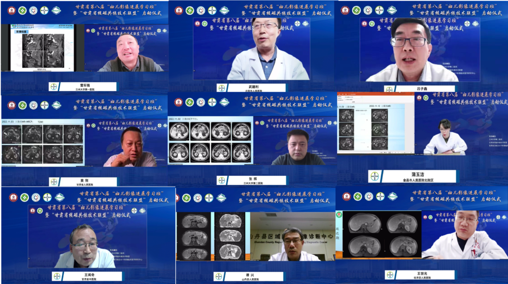
Task: Click the Bayer logo next to 王闻奇
Action: coord(57,276)
